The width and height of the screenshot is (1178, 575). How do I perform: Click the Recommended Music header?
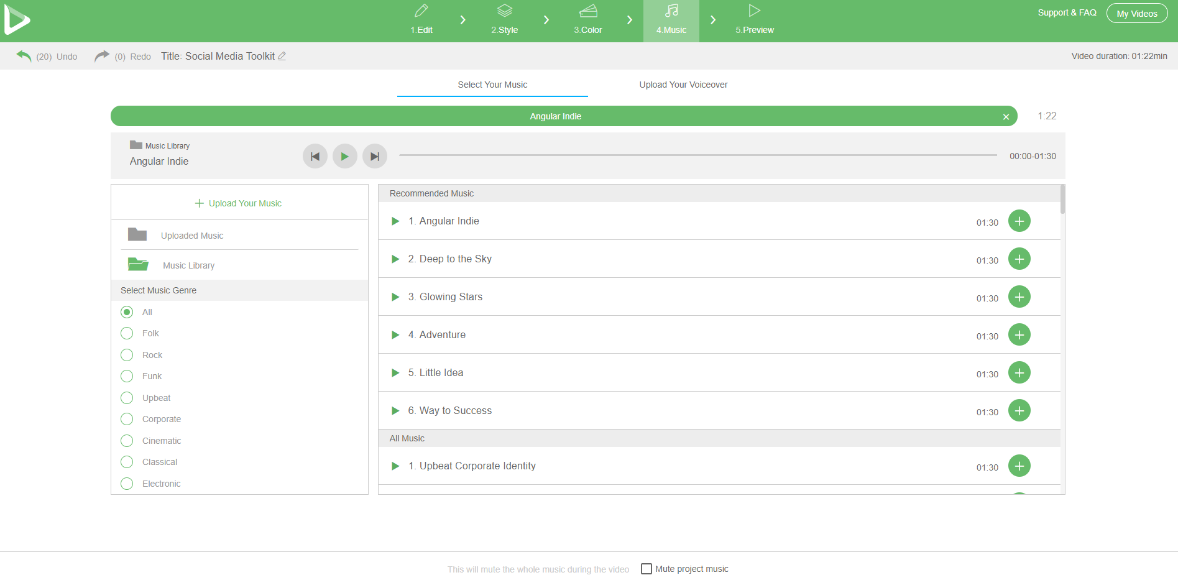tap(719, 193)
